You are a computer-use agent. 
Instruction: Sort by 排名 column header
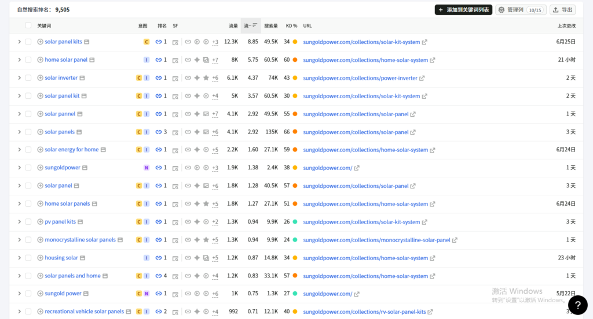coord(162,25)
